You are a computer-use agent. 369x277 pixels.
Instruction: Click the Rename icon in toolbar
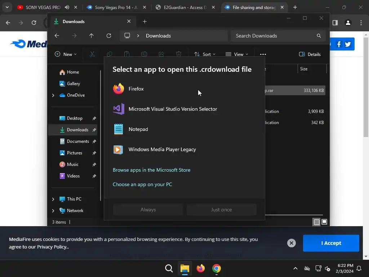coord(144,54)
